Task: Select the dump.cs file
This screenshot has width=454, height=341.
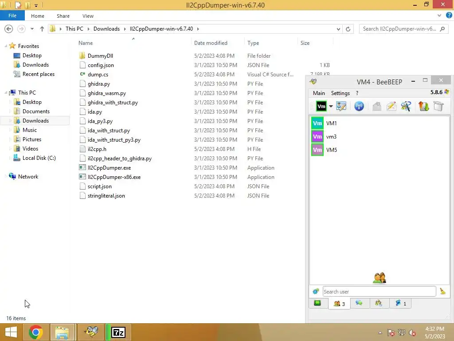Action: (98, 74)
